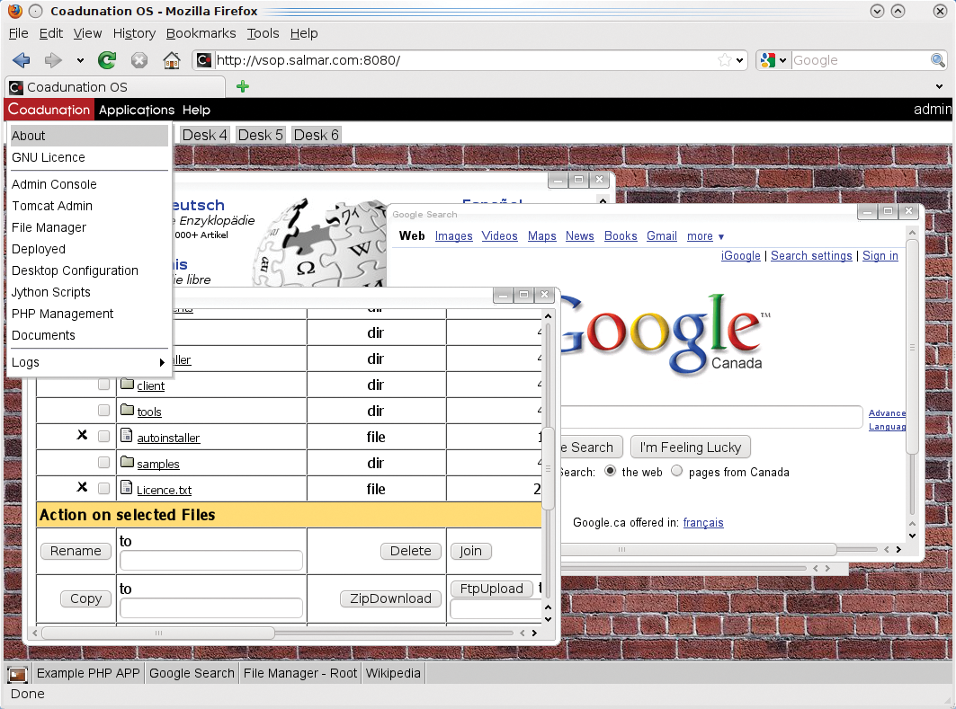
Task: Open Google Images link
Action: (453, 236)
